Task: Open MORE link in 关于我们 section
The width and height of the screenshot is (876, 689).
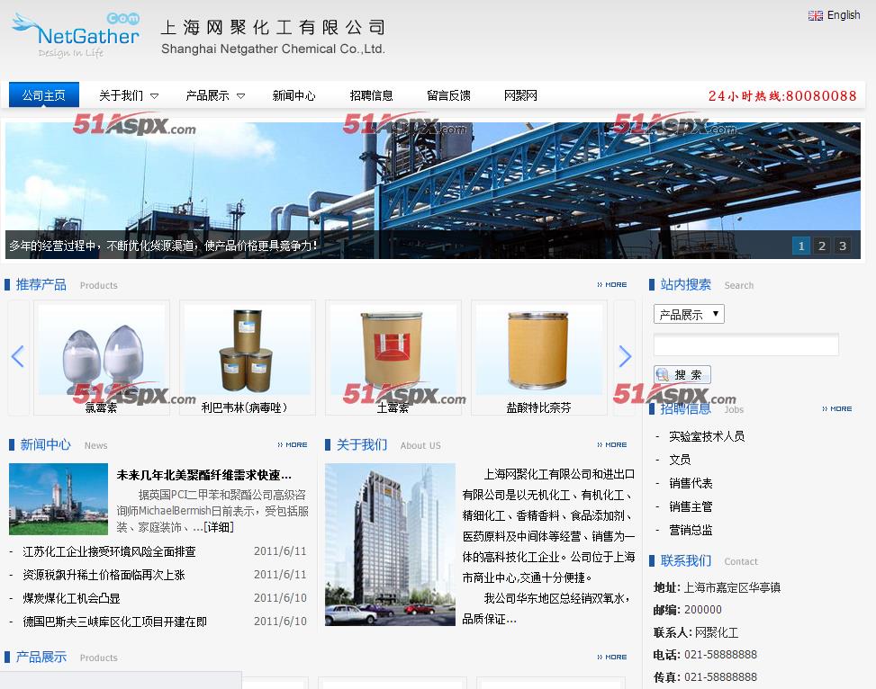Action: point(612,445)
